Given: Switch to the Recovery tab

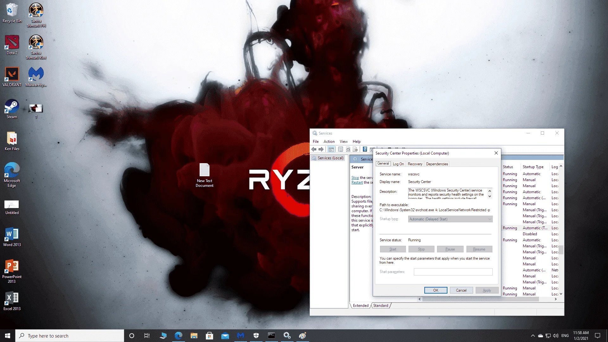Looking at the screenshot, I should point(415,164).
